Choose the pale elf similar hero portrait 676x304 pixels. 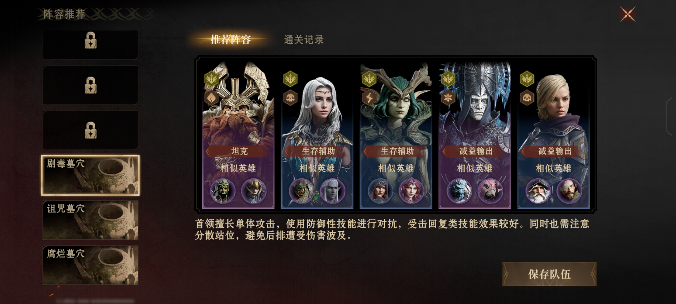(x=332, y=191)
